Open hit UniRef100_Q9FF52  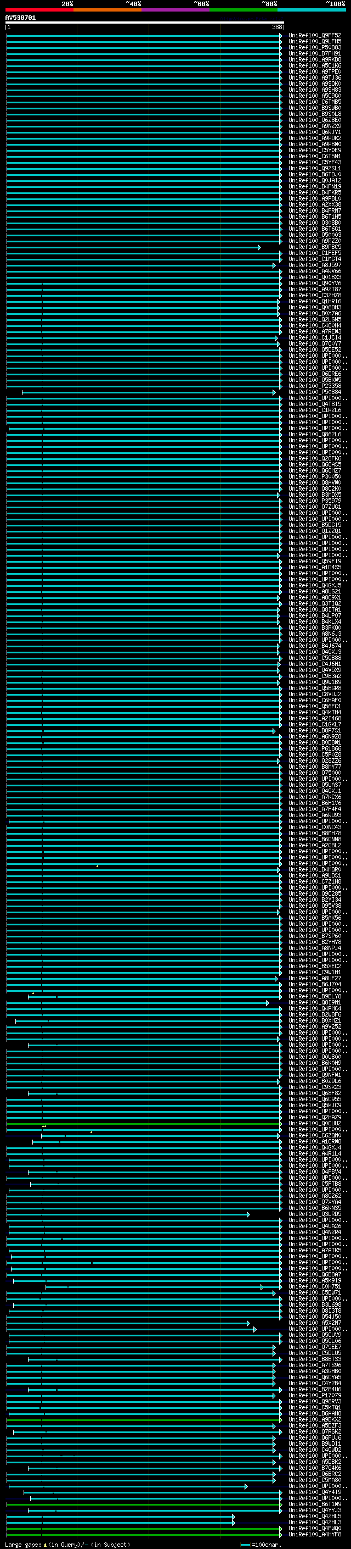click(x=315, y=36)
